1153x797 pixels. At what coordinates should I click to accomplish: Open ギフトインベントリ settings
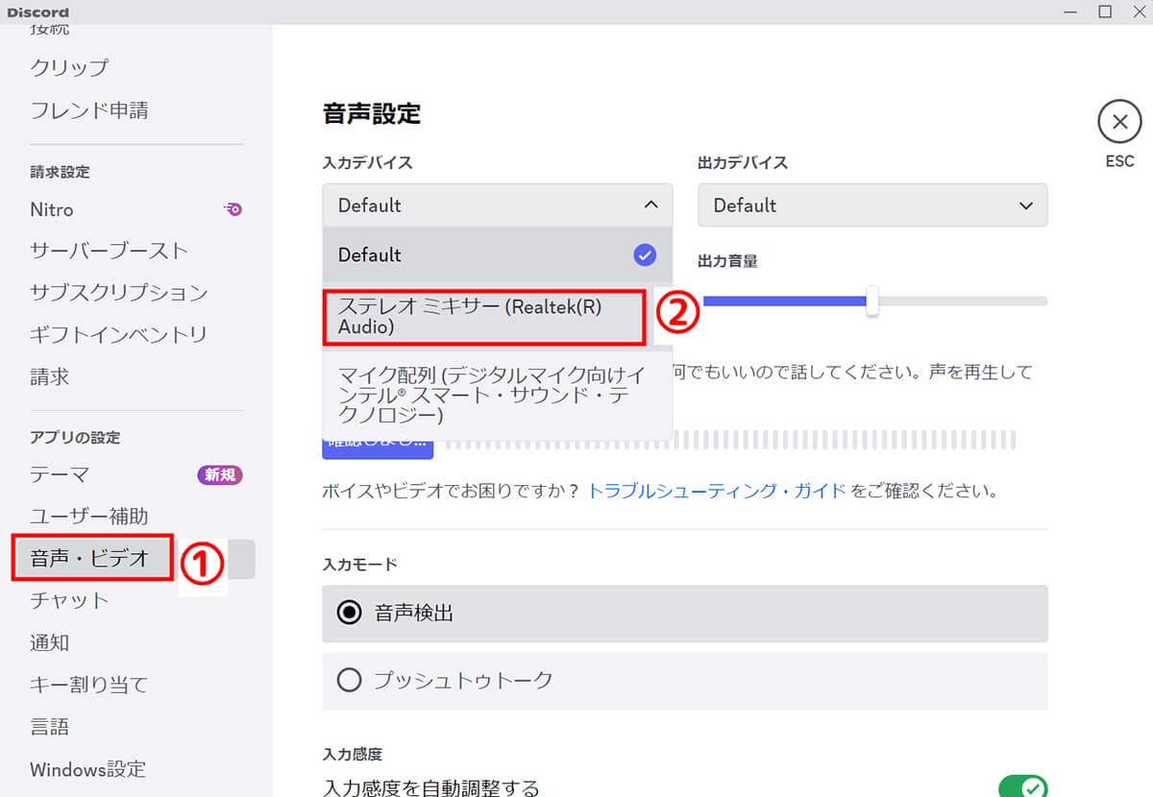(x=118, y=334)
